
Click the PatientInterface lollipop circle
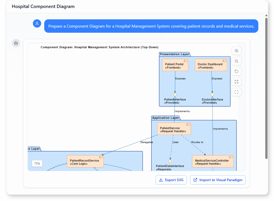175,94
